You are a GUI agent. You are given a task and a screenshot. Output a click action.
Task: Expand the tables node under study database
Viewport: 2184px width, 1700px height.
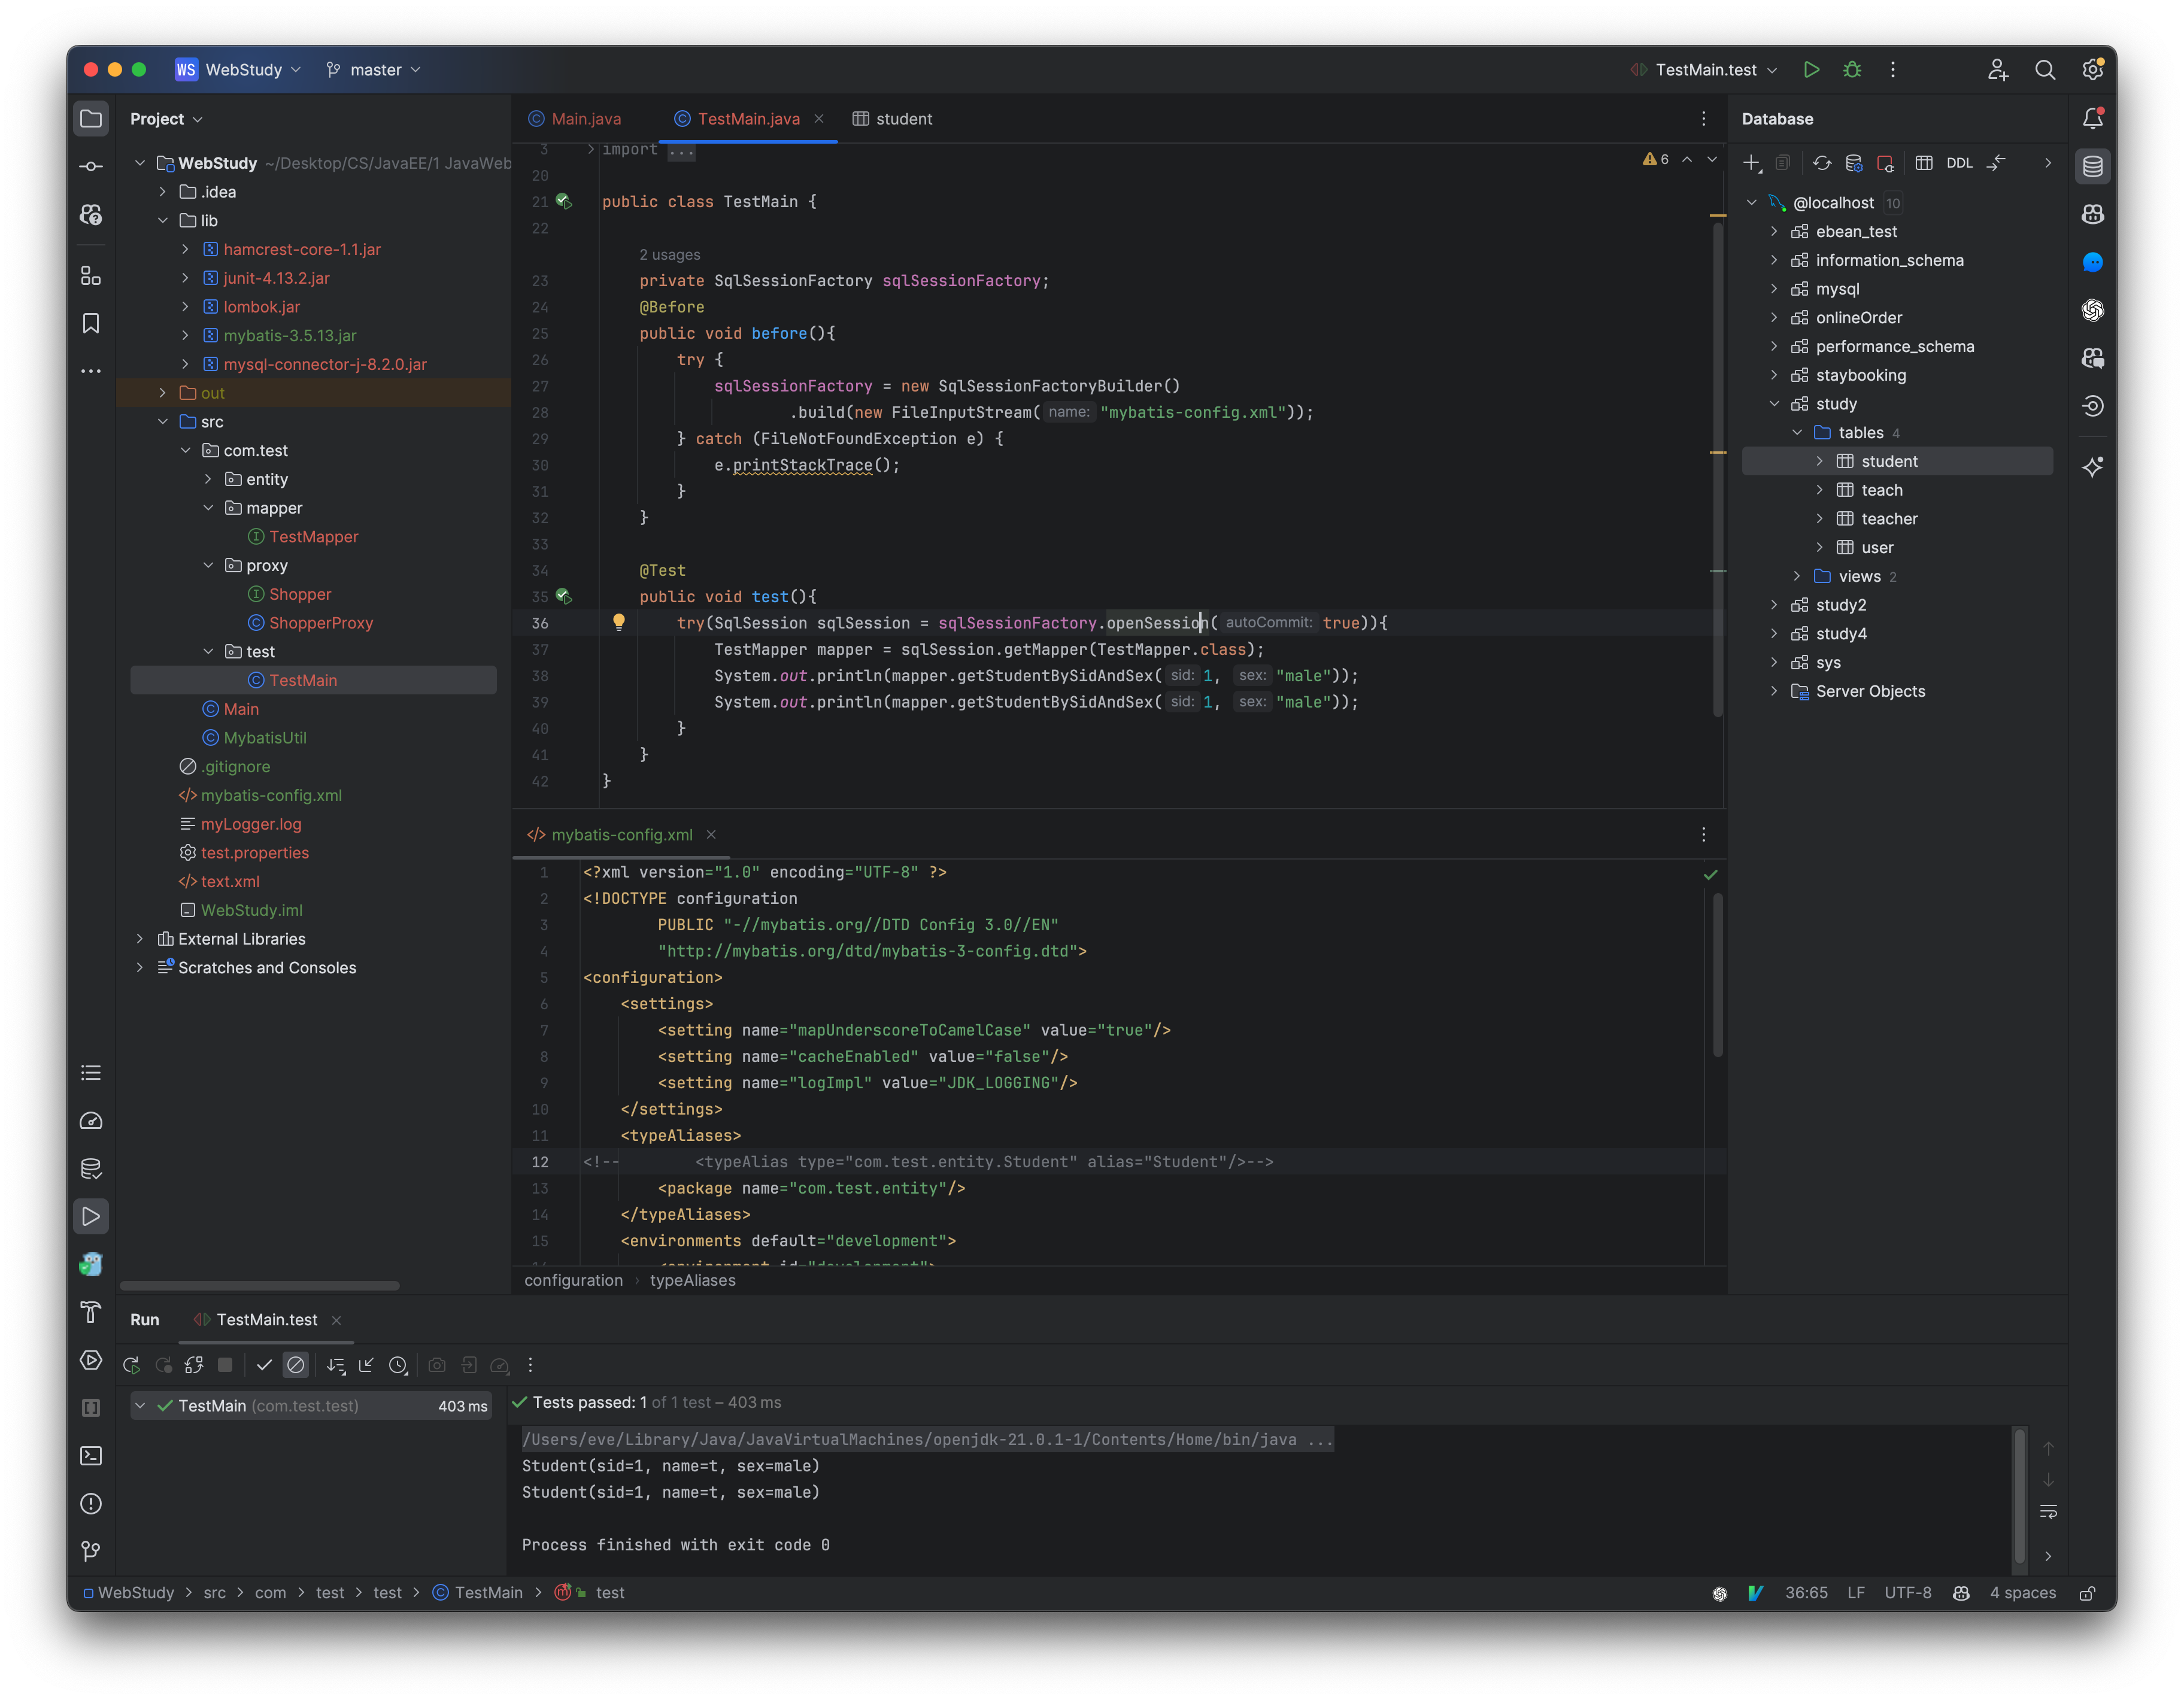point(1796,431)
